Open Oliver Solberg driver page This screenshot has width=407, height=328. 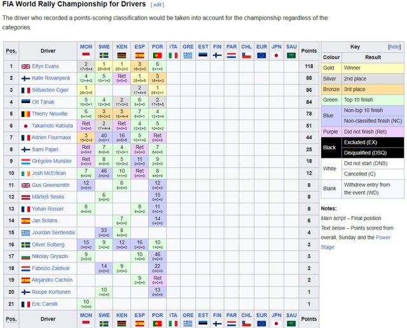(48, 245)
